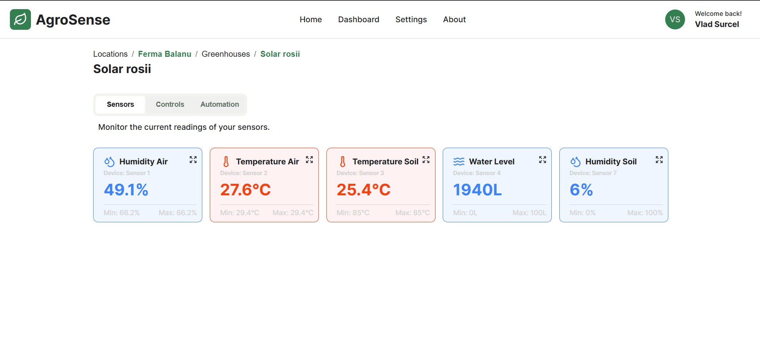Click the Locations breadcrumb

point(110,54)
